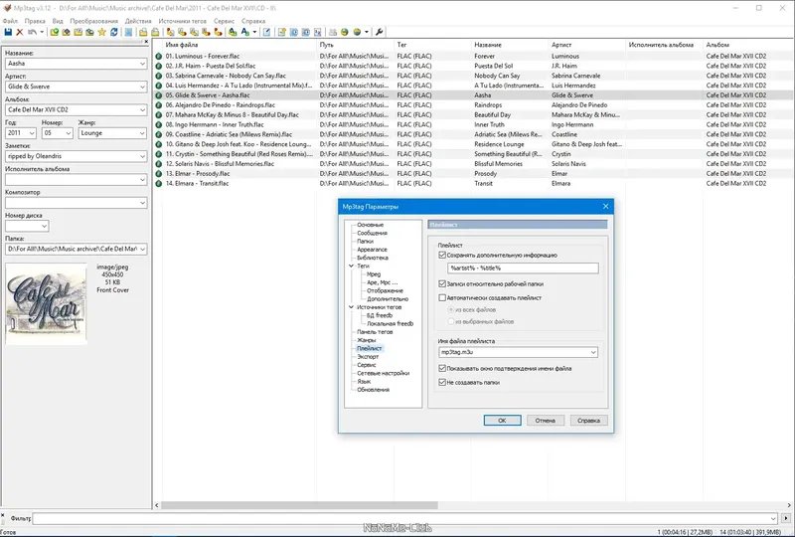Collapse the Источники тегов tree node

[x=351, y=307]
